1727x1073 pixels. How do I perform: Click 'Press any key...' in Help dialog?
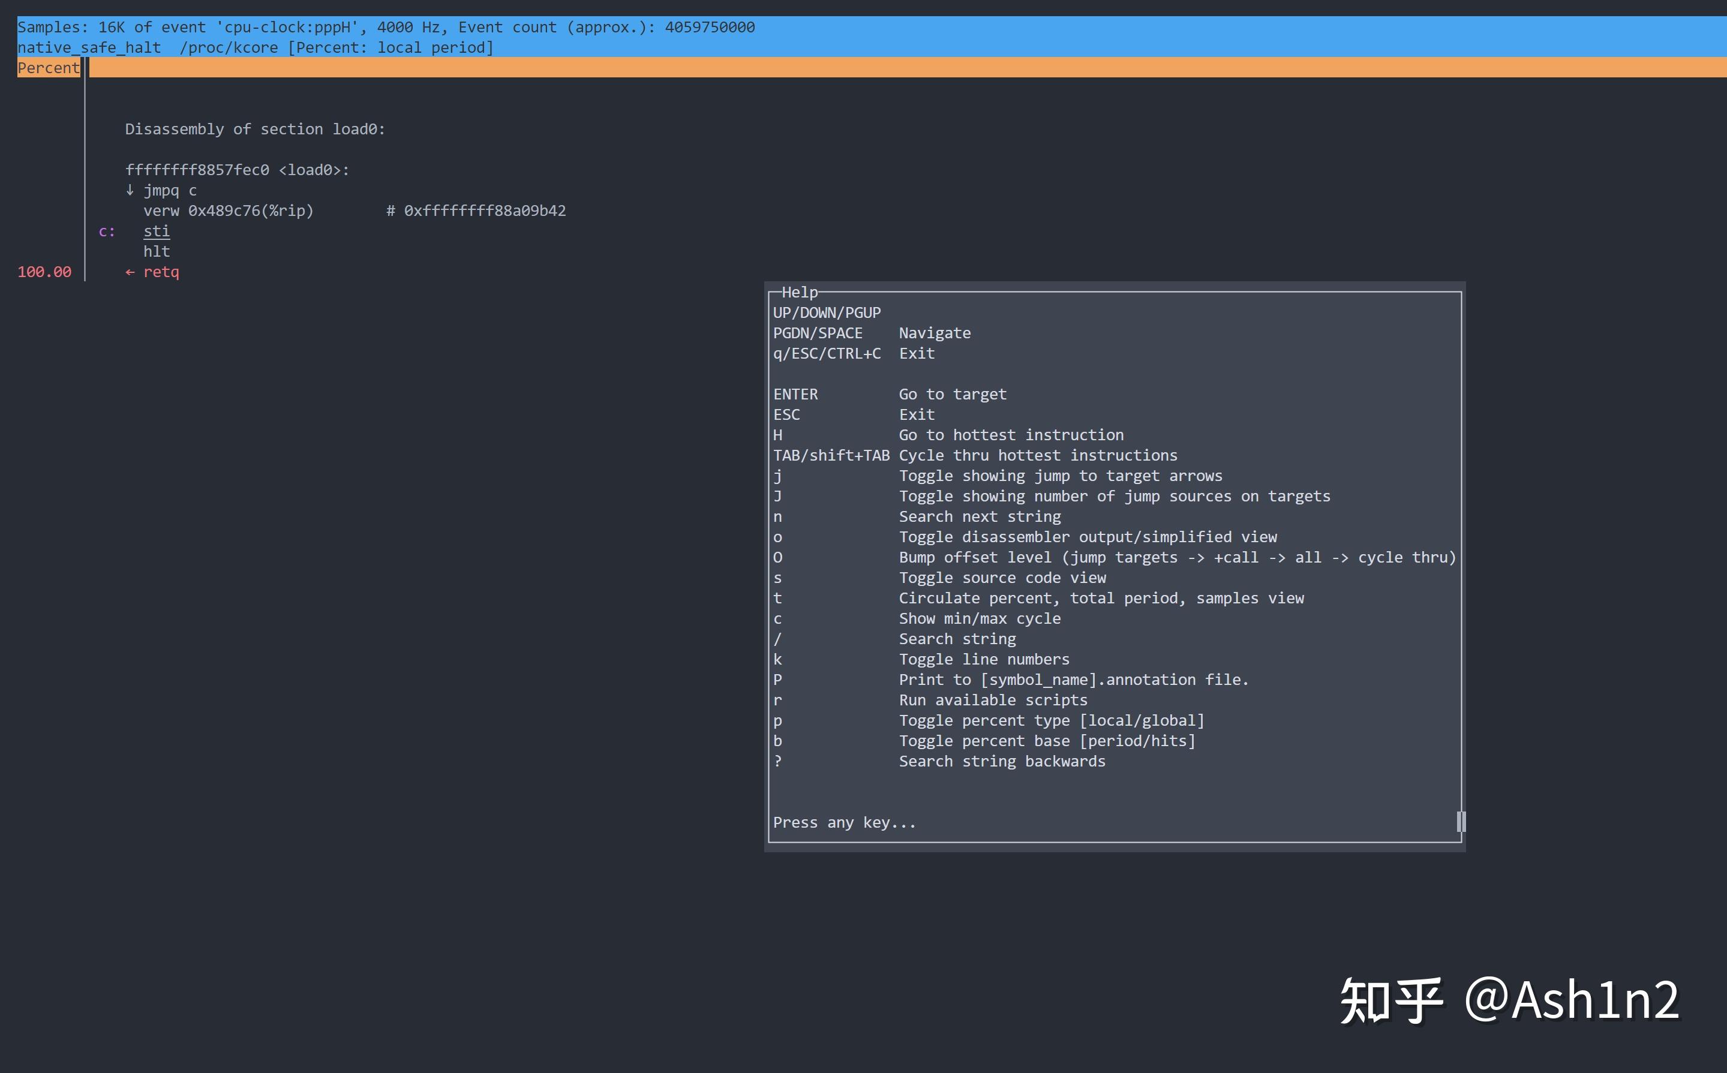[x=845, y=822]
